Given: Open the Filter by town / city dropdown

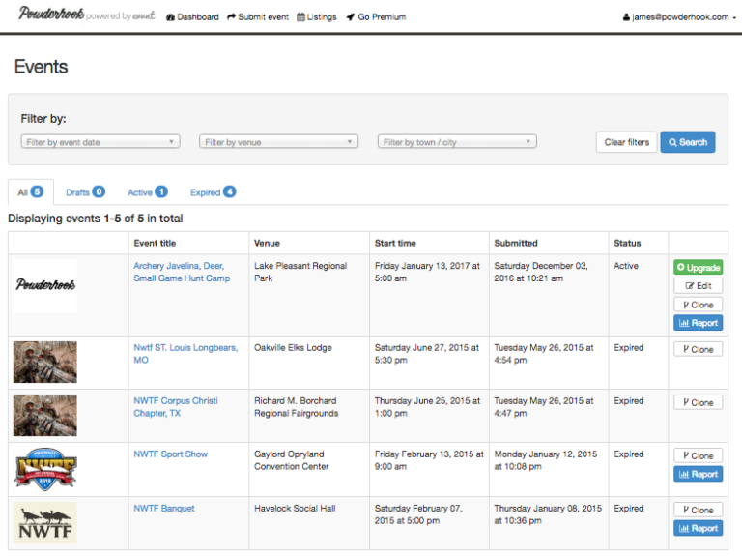Looking at the screenshot, I should [x=457, y=142].
